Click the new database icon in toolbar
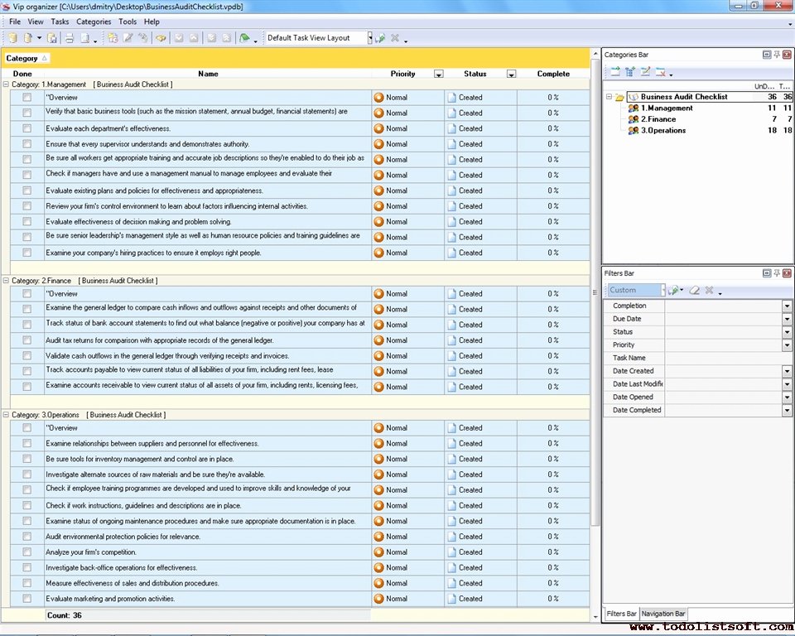Viewport: 795px width, 636px height. tap(12, 38)
